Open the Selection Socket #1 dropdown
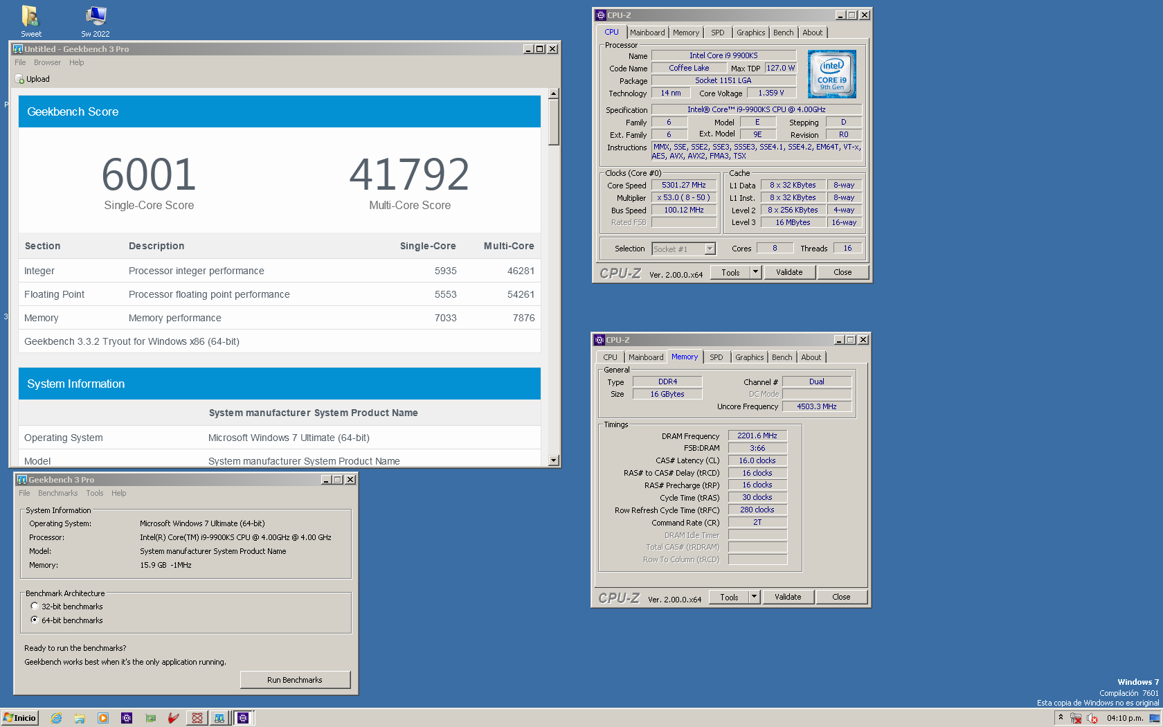1163x727 pixels. pyautogui.click(x=710, y=249)
